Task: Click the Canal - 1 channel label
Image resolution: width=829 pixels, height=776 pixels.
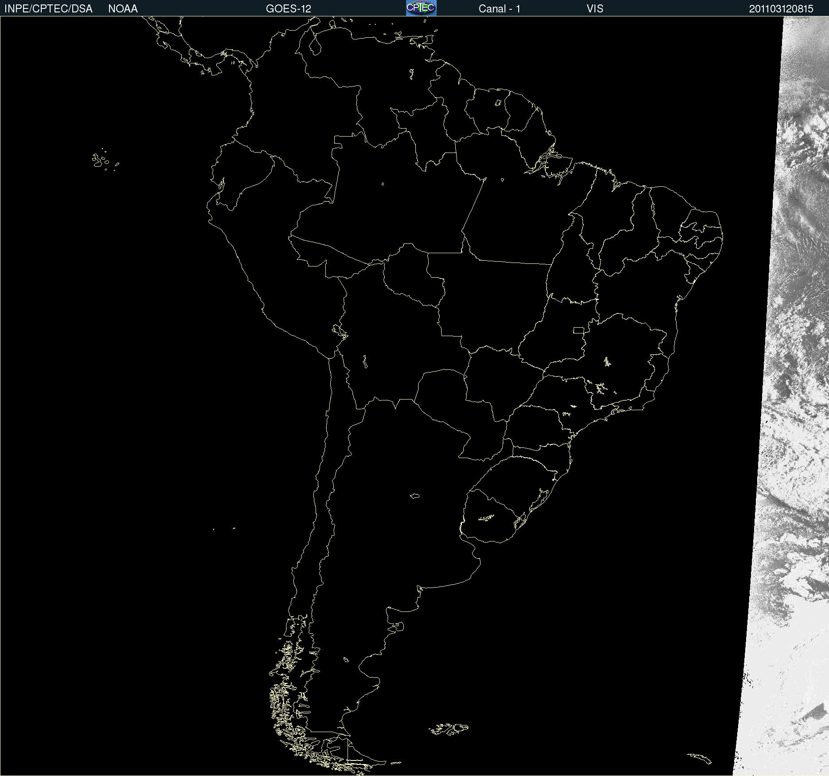Action: pos(500,9)
